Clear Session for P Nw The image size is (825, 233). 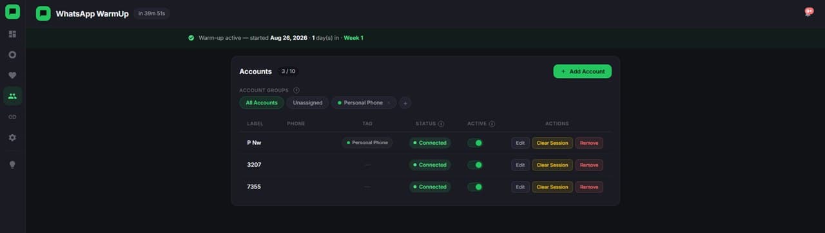pyautogui.click(x=552, y=143)
